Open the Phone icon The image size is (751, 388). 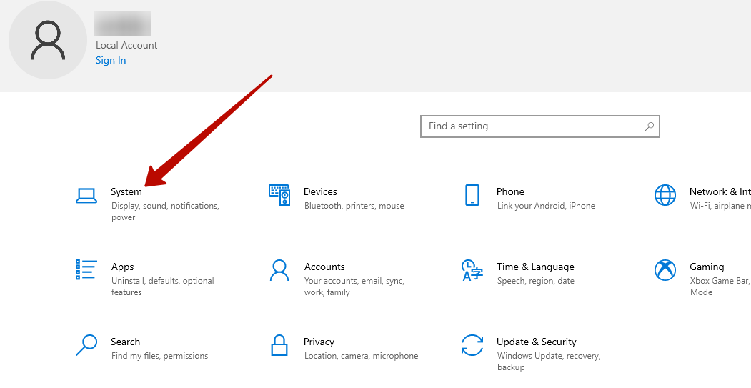472,195
